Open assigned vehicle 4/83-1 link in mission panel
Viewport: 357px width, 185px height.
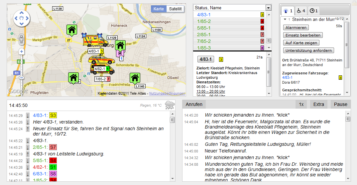tap(287, 78)
